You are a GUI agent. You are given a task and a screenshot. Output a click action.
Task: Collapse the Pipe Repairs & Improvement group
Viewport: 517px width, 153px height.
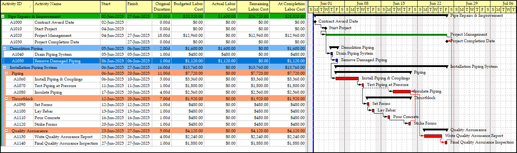click(3, 16)
